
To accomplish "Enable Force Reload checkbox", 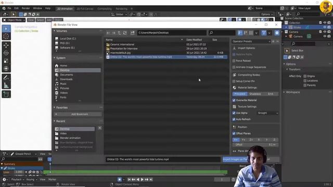I will coord(234,61).
